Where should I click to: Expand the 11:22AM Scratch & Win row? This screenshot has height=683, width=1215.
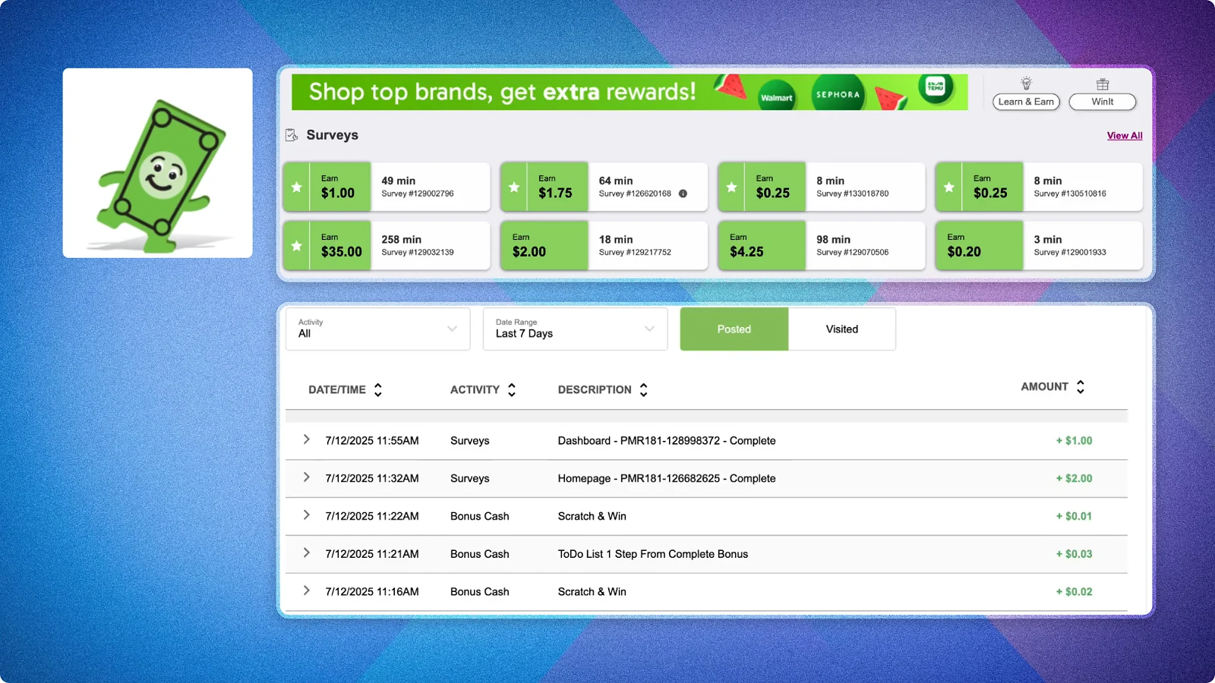tap(307, 515)
